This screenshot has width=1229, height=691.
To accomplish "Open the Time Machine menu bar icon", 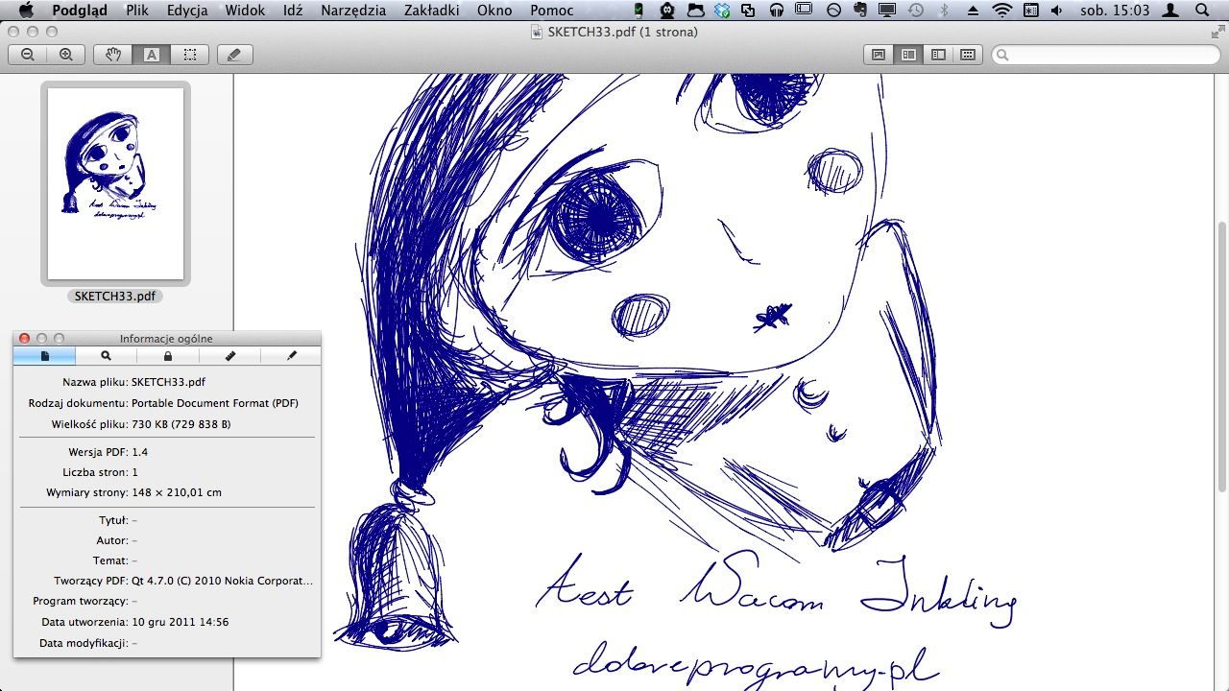I will 916,11.
